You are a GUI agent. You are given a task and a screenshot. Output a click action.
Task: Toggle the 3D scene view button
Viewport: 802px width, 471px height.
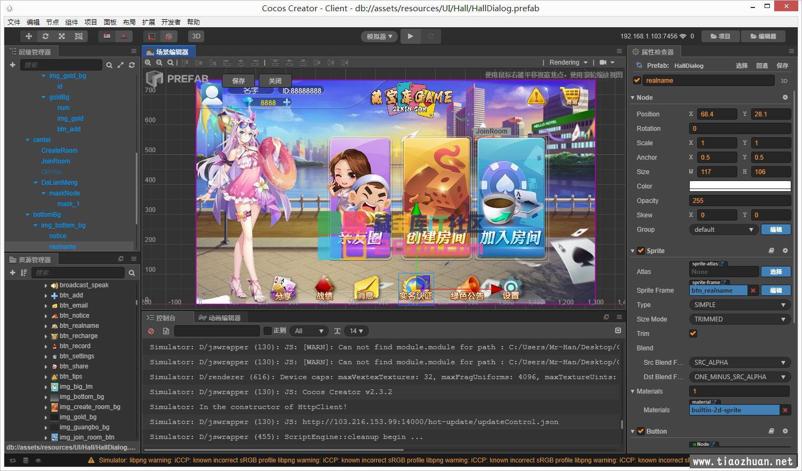point(196,36)
